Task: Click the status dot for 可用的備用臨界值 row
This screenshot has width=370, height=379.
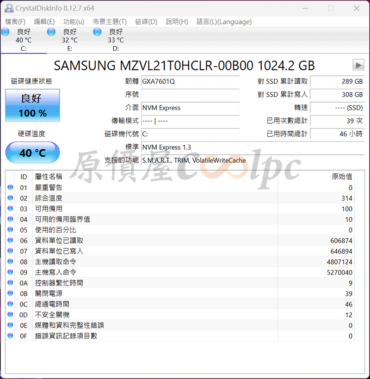Action: pos(10,219)
